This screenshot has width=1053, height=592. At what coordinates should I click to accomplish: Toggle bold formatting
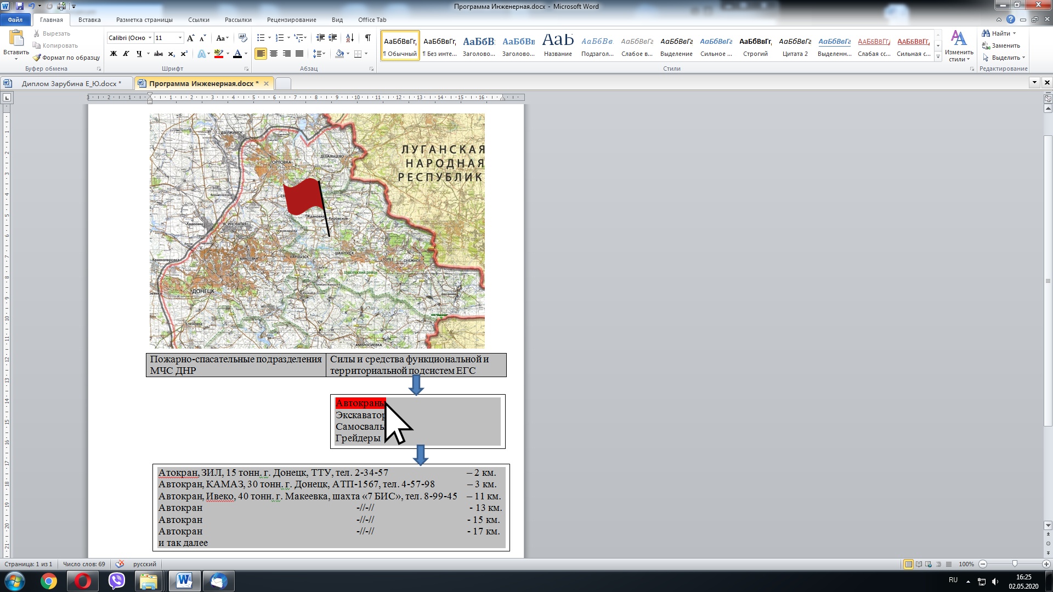(114, 54)
